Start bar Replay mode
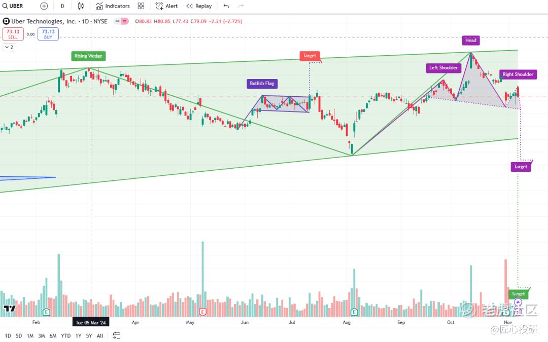 (x=199, y=6)
